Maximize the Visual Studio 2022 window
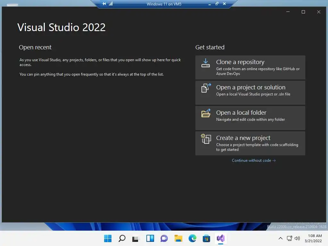The image size is (328, 246). point(303,12)
